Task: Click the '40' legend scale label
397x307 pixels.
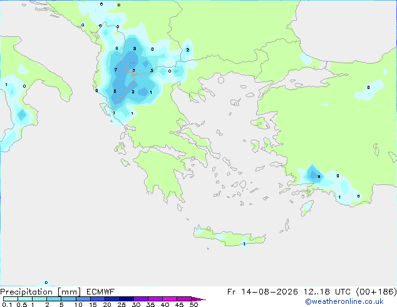Action: [x=165, y=304]
